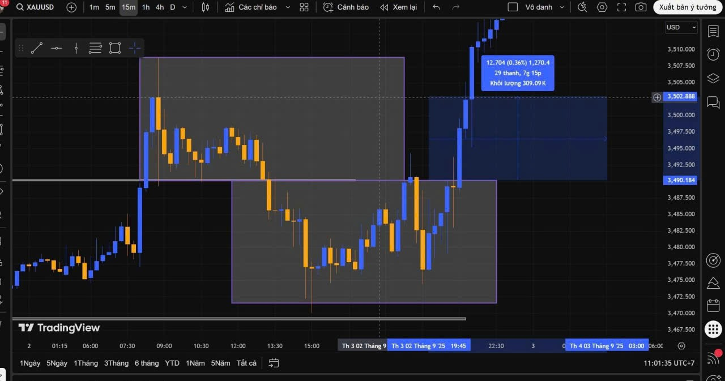Open the USD currency dropdown
Screen dimensions: 725x381
[681, 27]
